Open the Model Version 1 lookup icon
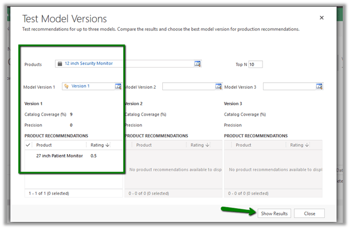350x229 pixels. [118, 87]
